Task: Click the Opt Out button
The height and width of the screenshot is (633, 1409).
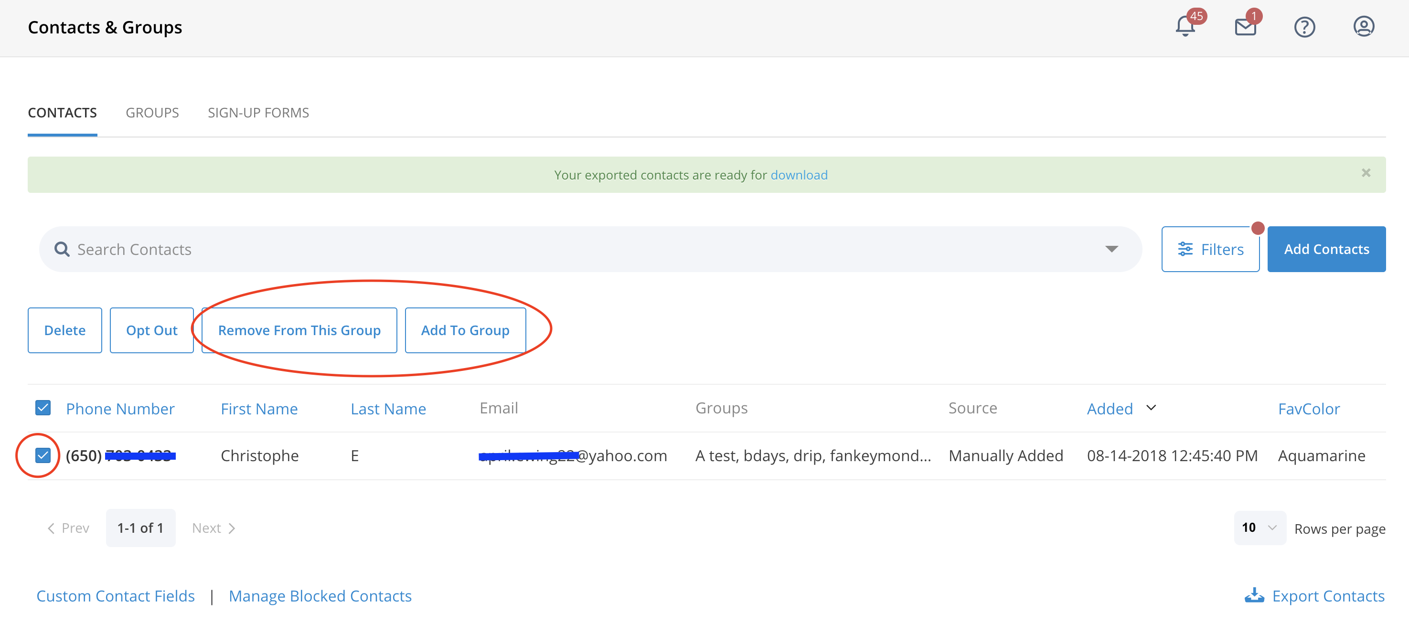Action: pos(151,330)
